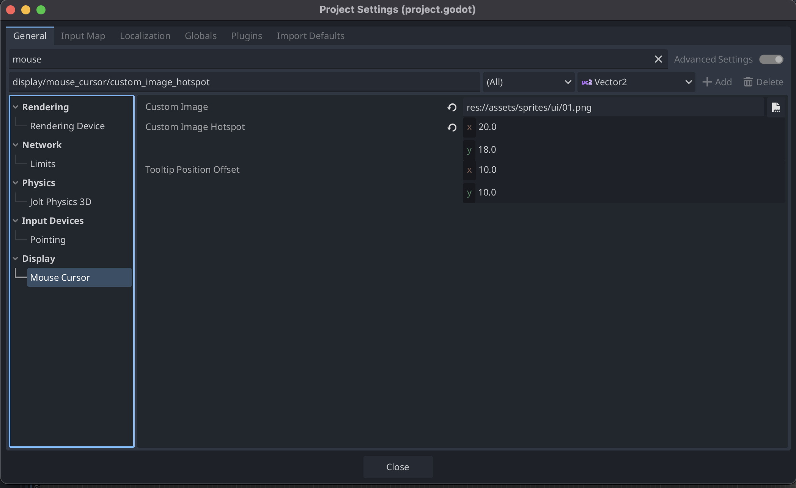Select Jolt Physics 3D in tree

pyautogui.click(x=61, y=202)
